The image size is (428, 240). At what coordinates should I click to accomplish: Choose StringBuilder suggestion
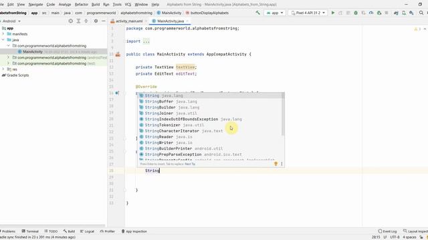[210, 107]
